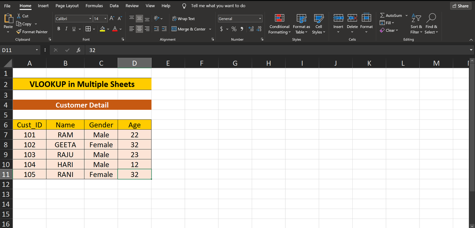
Task: Select the cell containing 104
Action: pos(30,164)
